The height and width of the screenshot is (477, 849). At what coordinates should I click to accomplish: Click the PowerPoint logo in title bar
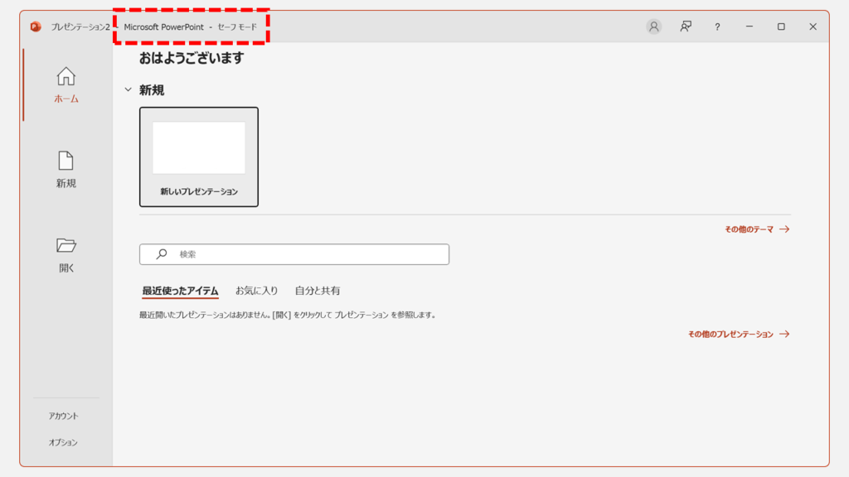(x=36, y=26)
